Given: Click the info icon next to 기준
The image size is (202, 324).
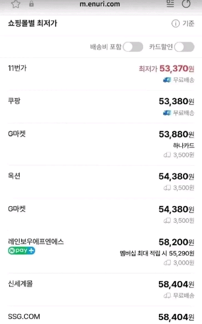Looking at the screenshot, I should [x=175, y=24].
